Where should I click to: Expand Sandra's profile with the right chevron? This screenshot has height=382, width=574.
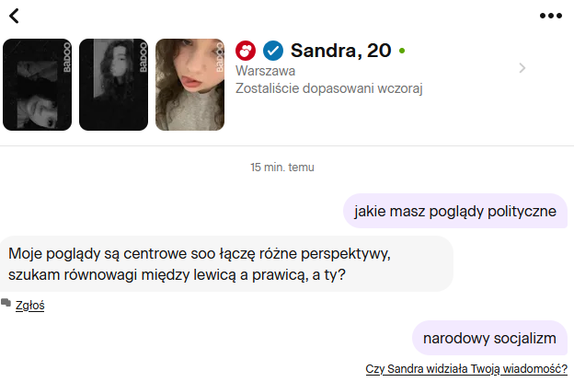tap(522, 68)
